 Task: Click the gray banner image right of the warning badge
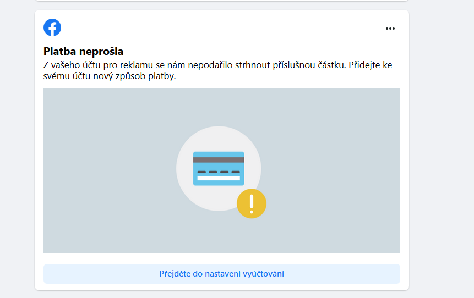pyautogui.click(x=330, y=203)
